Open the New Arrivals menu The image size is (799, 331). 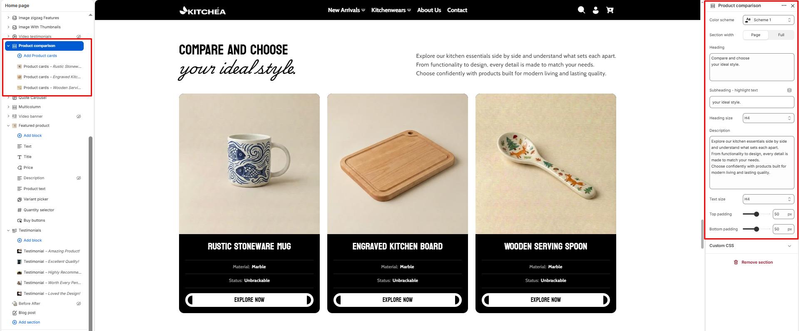pos(346,10)
